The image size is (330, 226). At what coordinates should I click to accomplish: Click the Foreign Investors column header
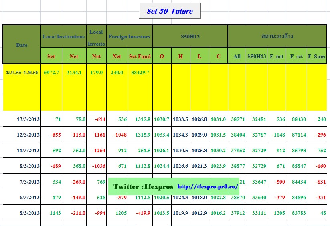(x=129, y=37)
